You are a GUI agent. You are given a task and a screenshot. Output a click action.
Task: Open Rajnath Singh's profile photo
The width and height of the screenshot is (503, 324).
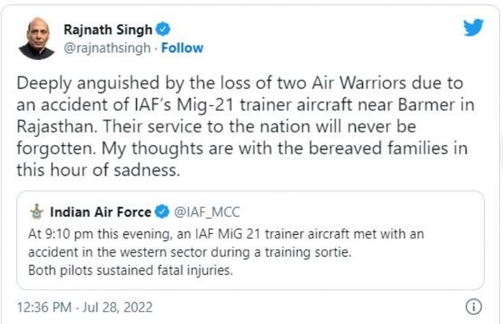(37, 37)
